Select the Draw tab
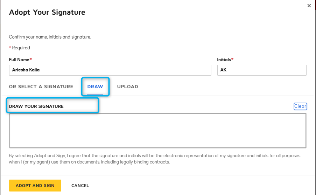316x195 pixels. point(95,87)
